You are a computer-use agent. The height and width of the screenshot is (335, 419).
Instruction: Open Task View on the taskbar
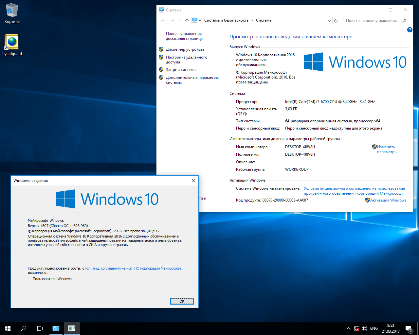[x=39, y=328]
